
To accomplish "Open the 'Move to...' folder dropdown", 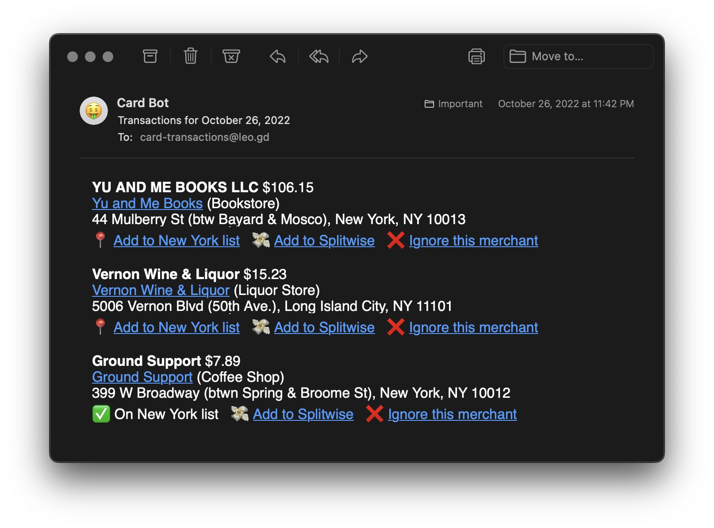I will point(578,56).
